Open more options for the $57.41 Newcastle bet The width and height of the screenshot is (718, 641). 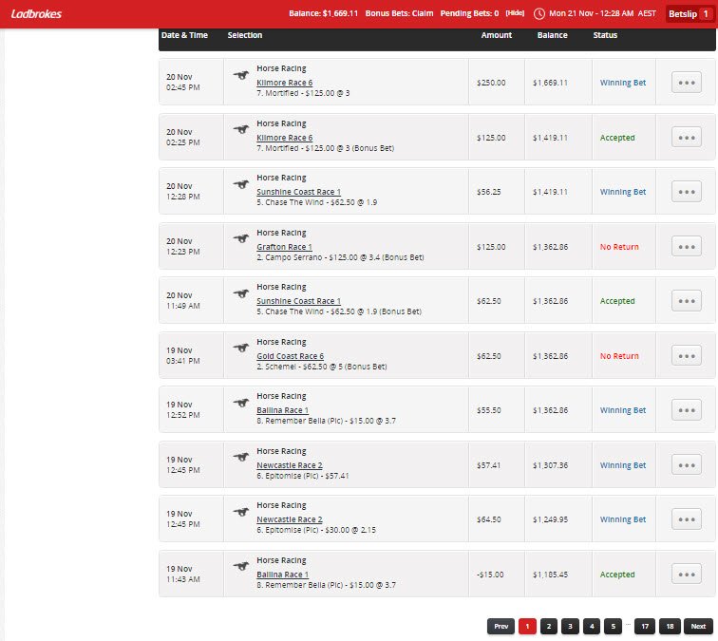tap(687, 464)
